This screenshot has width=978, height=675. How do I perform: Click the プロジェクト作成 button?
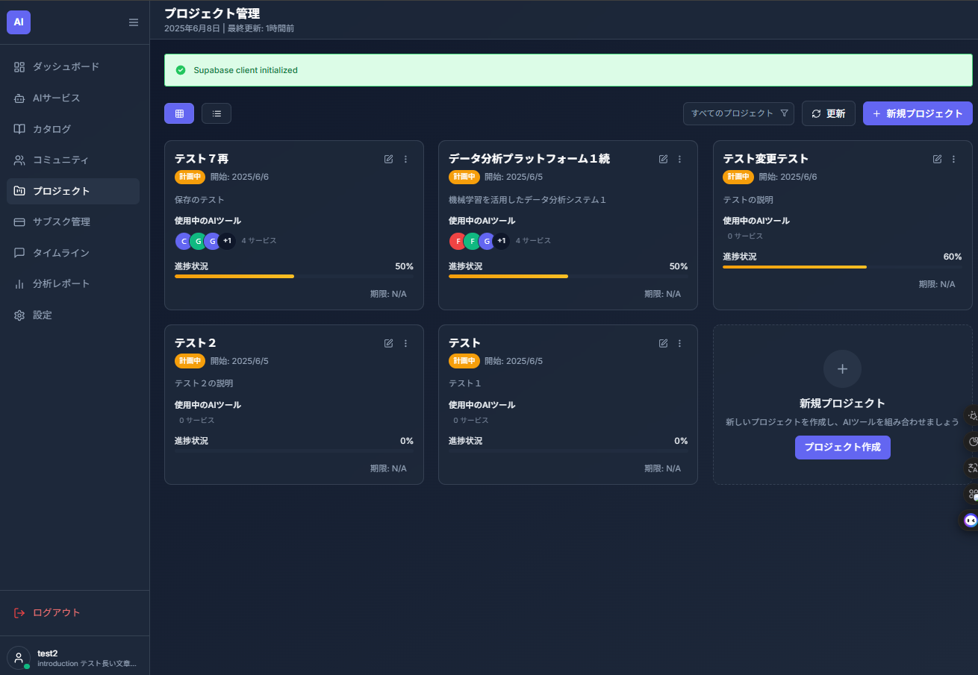[x=842, y=448]
